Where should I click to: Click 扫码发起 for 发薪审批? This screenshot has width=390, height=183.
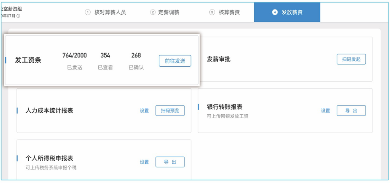[351, 59]
